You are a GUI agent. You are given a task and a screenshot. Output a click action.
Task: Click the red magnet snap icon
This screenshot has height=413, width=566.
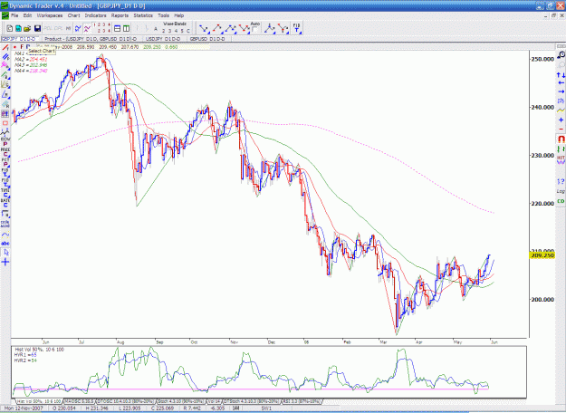[x=561, y=139]
